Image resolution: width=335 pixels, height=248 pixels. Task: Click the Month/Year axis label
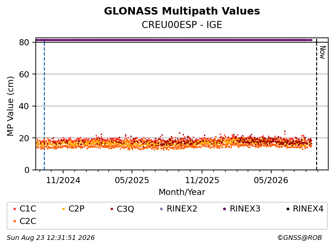(182, 192)
